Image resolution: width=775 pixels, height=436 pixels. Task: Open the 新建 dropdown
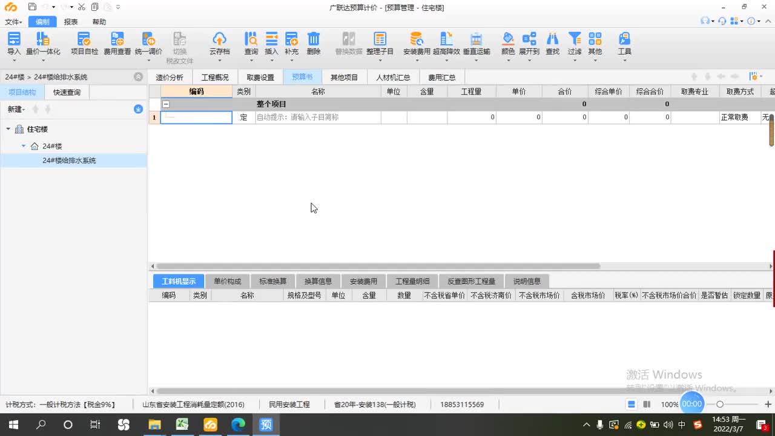click(x=16, y=109)
